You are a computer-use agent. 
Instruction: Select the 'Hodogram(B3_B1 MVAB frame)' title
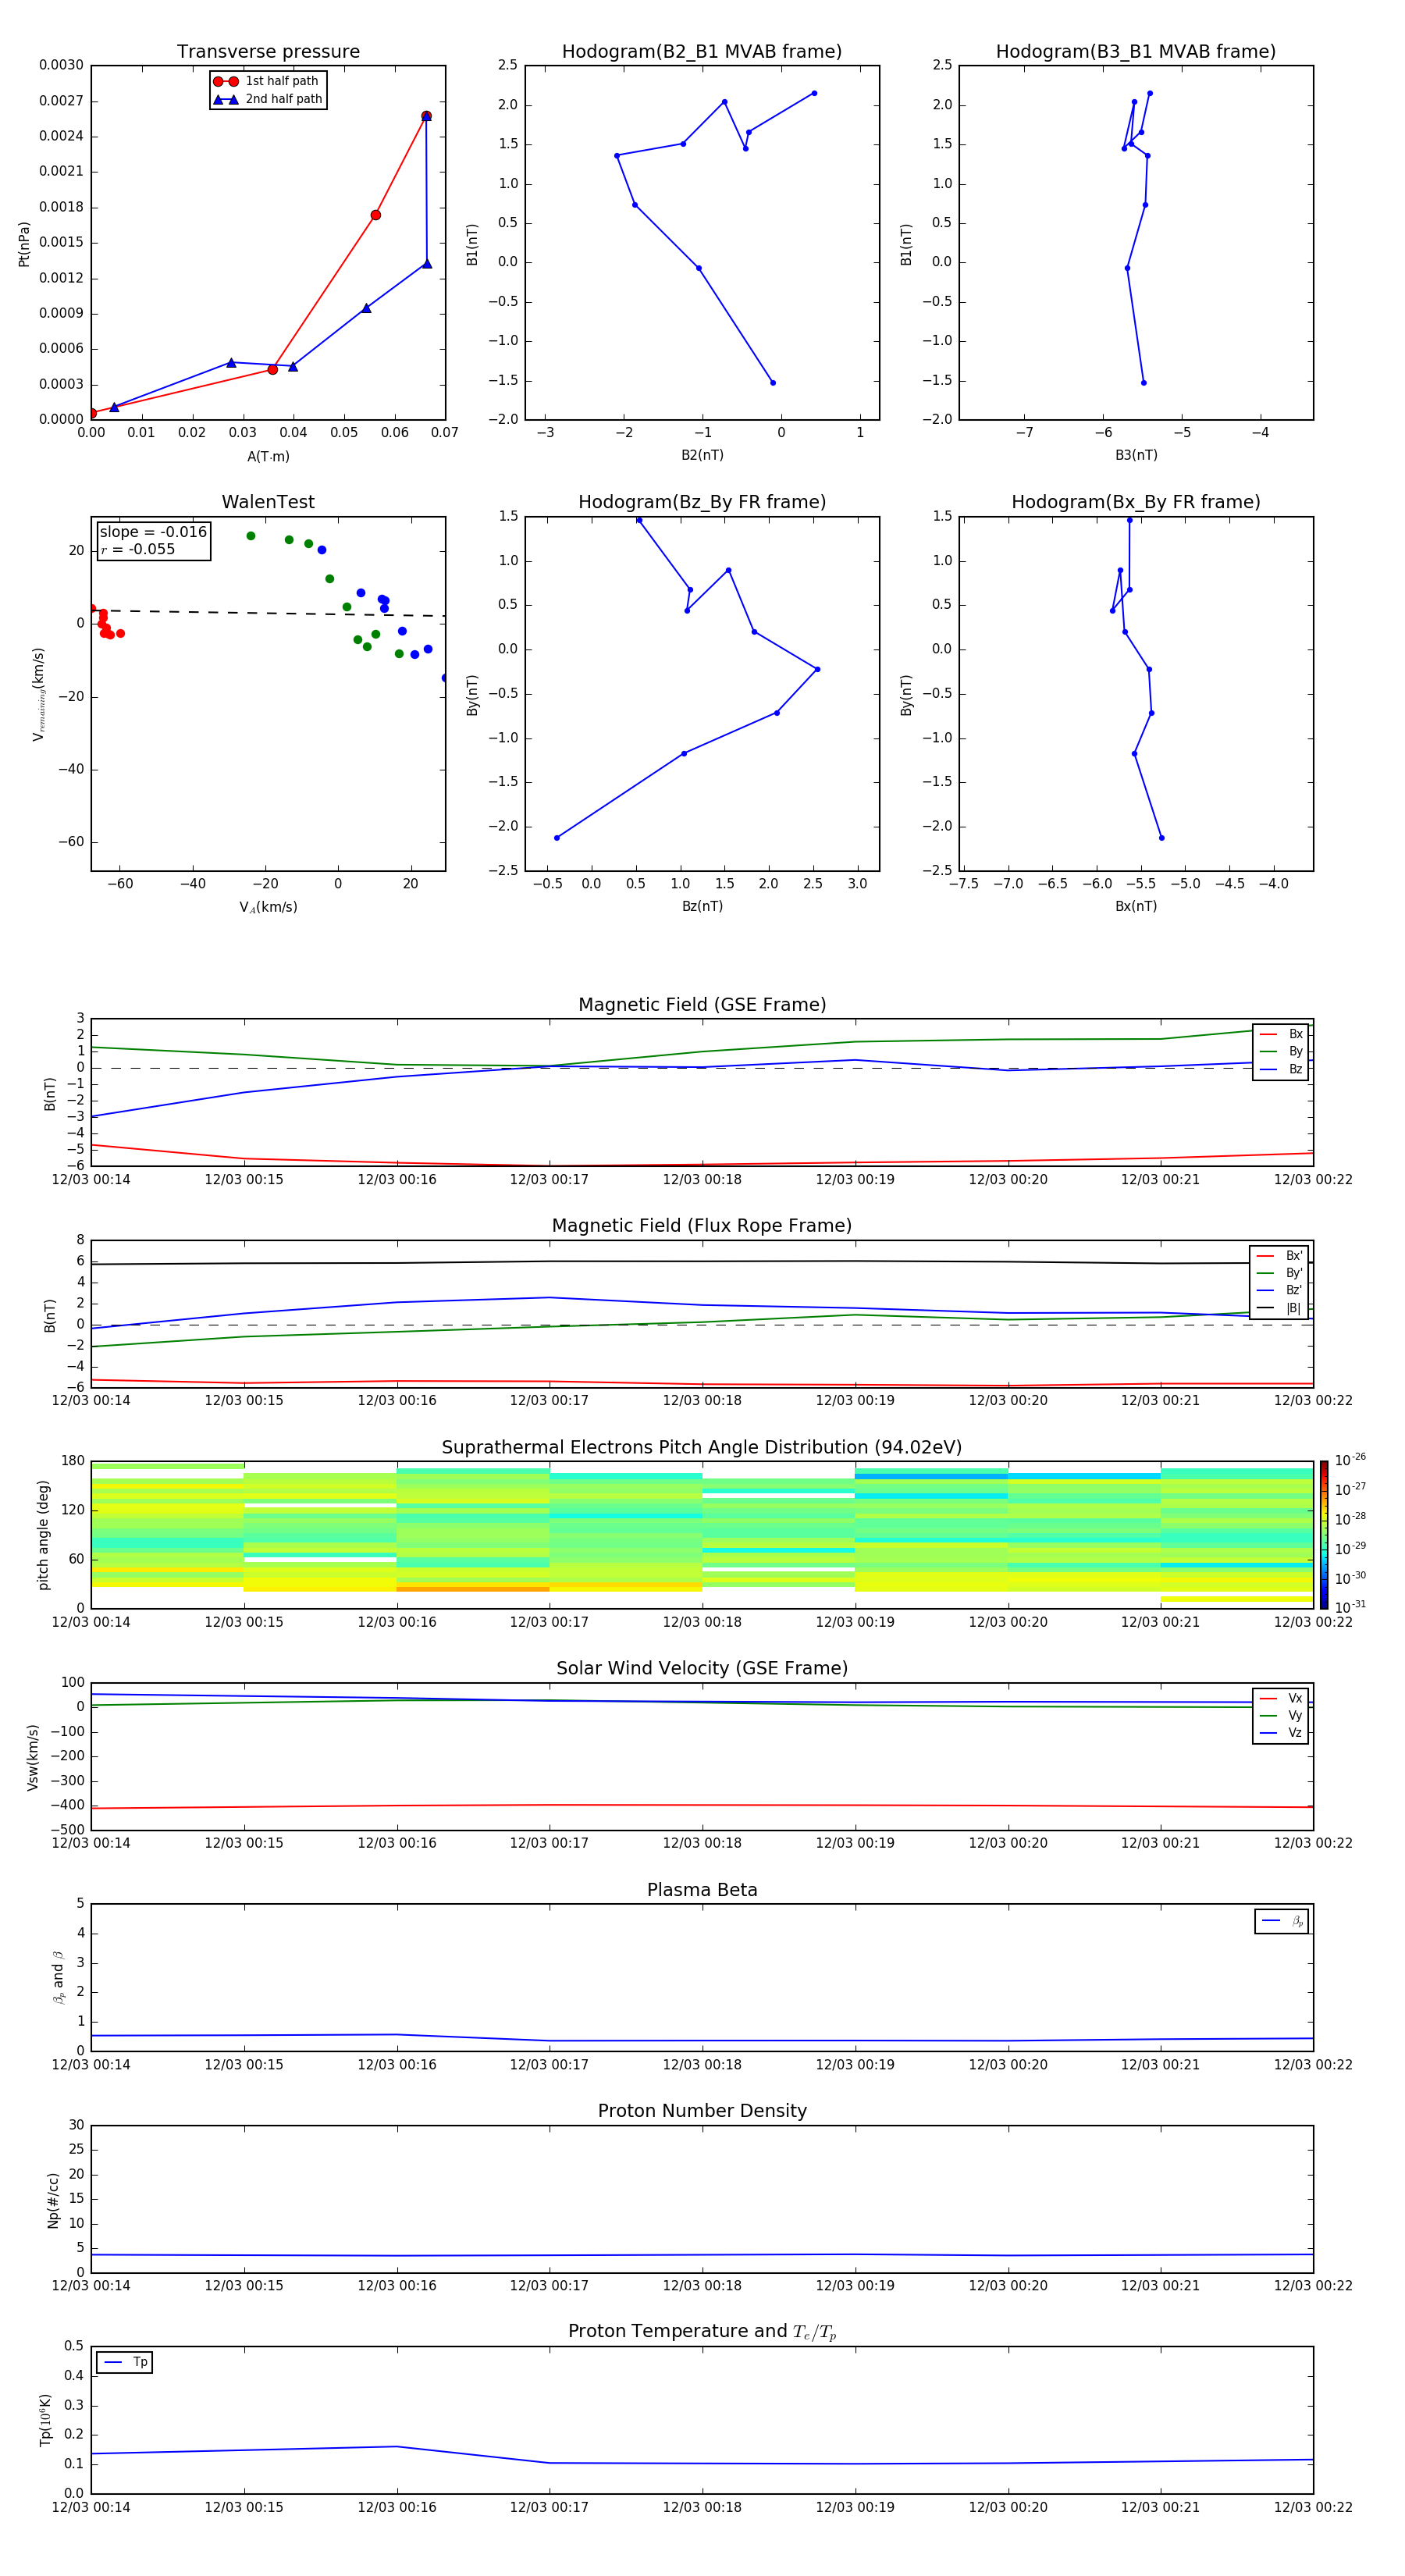(1135, 52)
